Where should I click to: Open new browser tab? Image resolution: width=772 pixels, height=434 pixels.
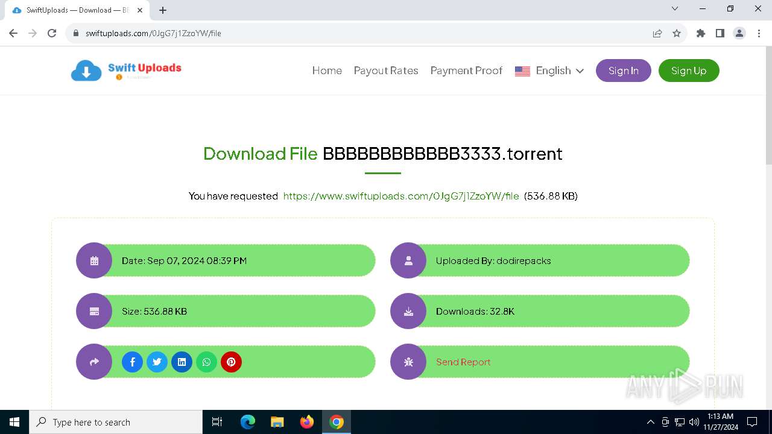[163, 10]
